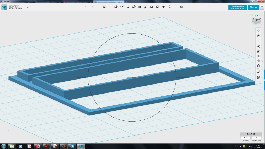The image size is (265, 149).
Task: Click the Sign In button
Action: [x=253, y=7]
